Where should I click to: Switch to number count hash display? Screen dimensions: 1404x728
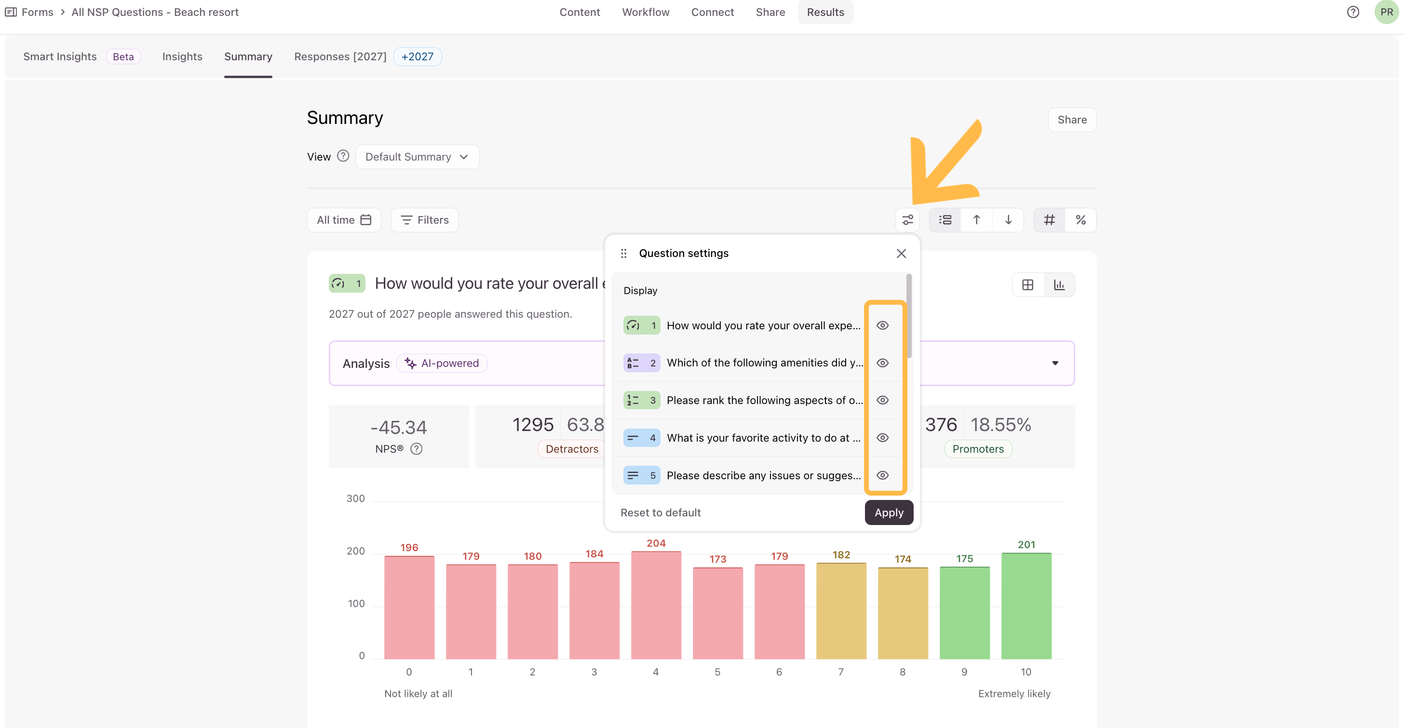(1049, 219)
